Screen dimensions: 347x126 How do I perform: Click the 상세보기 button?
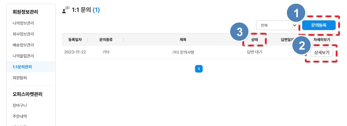[322, 52]
